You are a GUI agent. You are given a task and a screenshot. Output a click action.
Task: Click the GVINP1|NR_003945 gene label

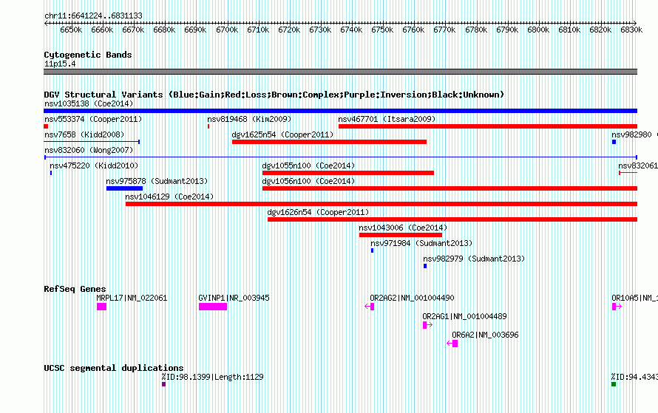click(x=234, y=298)
